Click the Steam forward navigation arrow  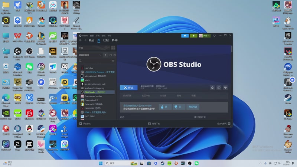click(x=85, y=40)
